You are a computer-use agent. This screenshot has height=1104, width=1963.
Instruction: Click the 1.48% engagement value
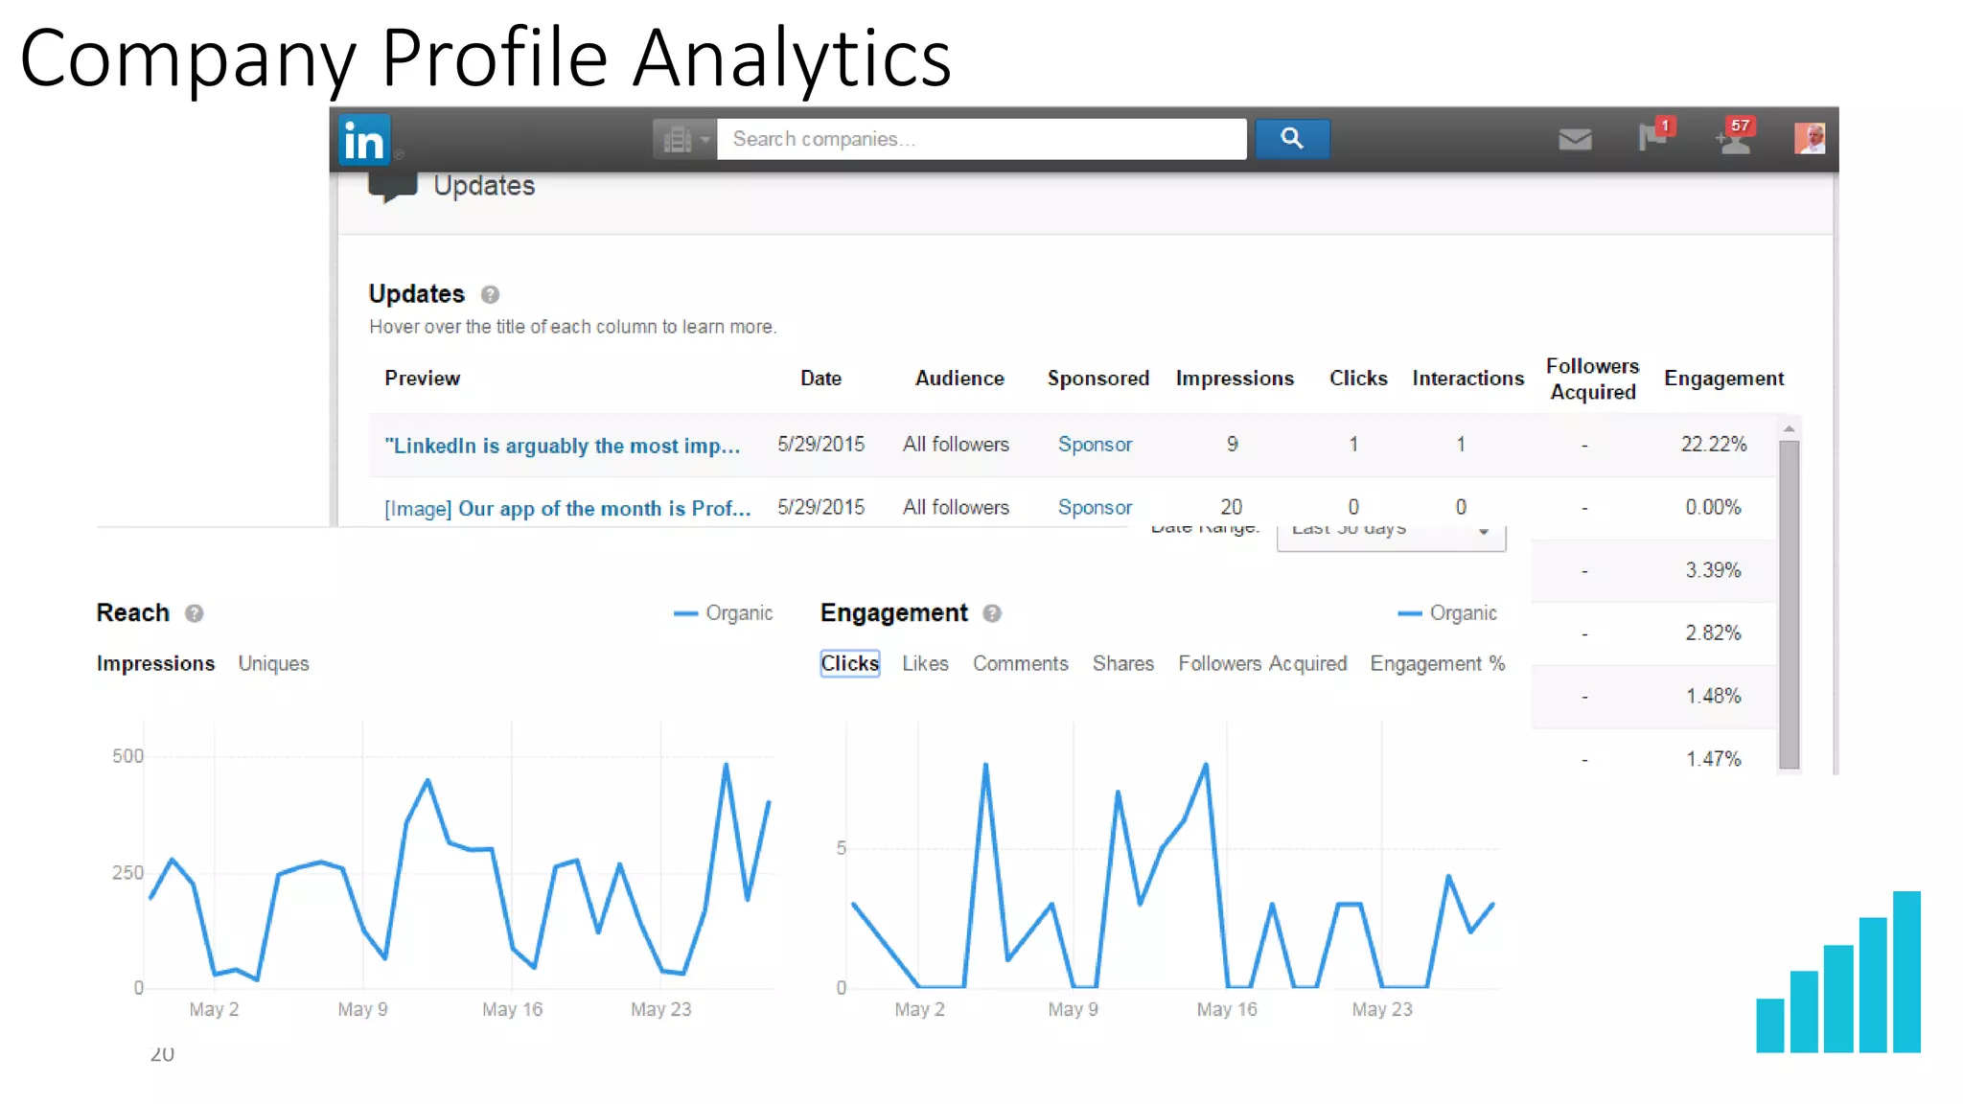[1713, 697]
